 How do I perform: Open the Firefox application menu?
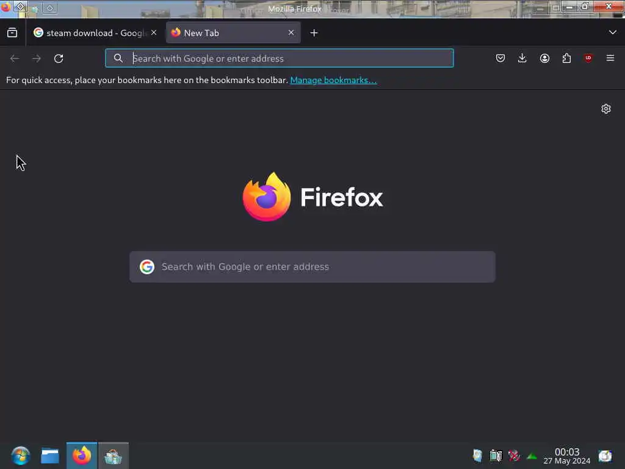click(610, 58)
